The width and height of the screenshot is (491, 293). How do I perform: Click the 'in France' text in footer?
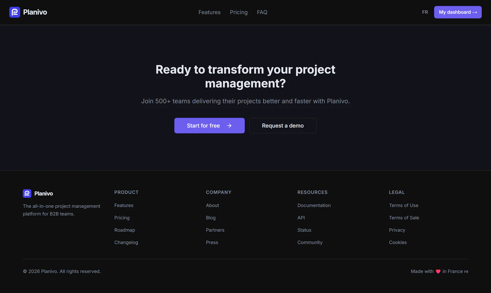point(453,272)
